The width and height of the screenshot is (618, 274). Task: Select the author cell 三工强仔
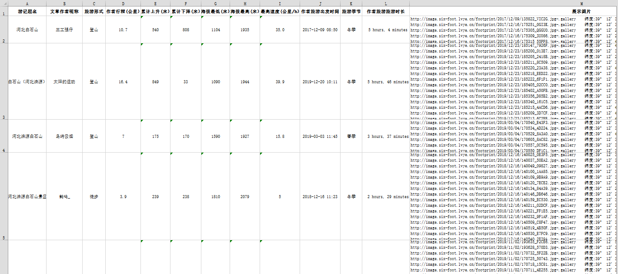64,30
